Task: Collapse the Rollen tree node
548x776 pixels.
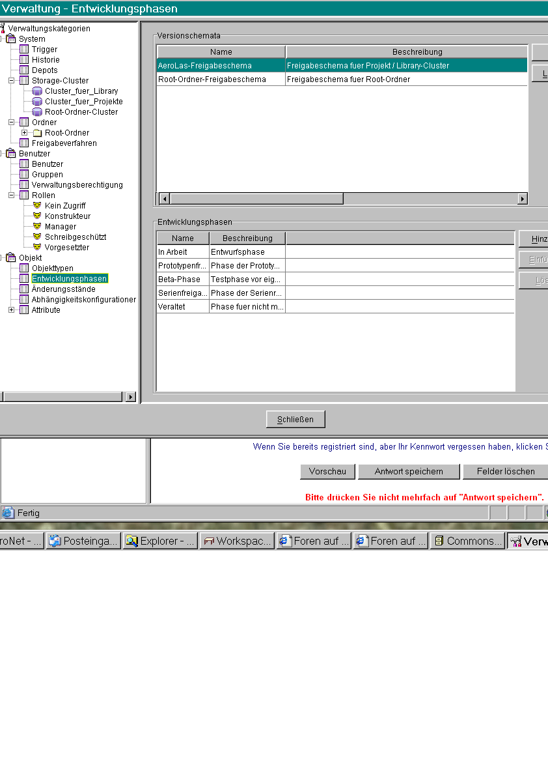Action: (x=11, y=195)
